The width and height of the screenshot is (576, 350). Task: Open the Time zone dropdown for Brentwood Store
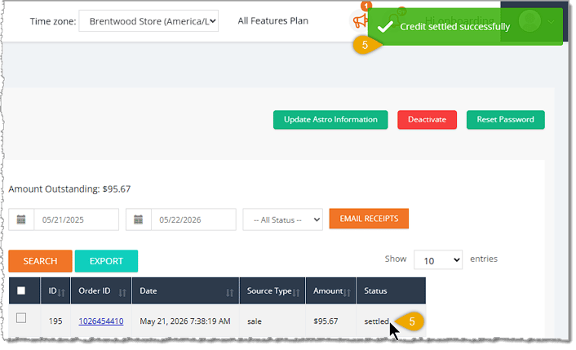[x=148, y=21]
